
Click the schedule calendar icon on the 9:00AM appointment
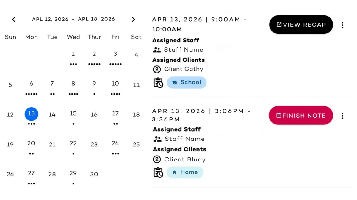pos(158,82)
